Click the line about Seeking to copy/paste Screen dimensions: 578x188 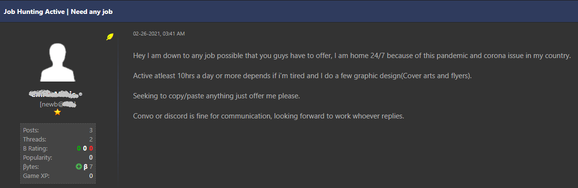pyautogui.click(x=216, y=96)
